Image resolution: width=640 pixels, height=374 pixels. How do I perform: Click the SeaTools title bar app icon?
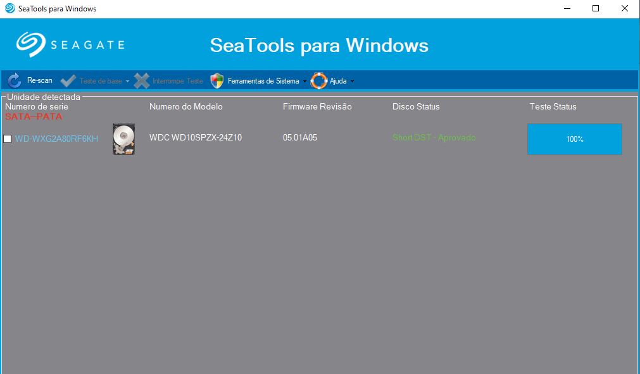(x=9, y=9)
